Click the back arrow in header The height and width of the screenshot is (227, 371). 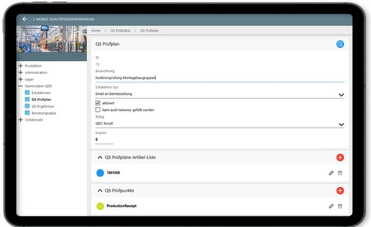tap(24, 19)
